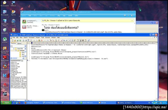Select the PG_Sky contact in the chat window
This screenshot has width=168, height=110.
30,27
